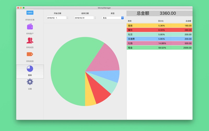The width and height of the screenshot is (209, 131).
Task: Click the 280.00 amount cell
Action: (188, 30)
